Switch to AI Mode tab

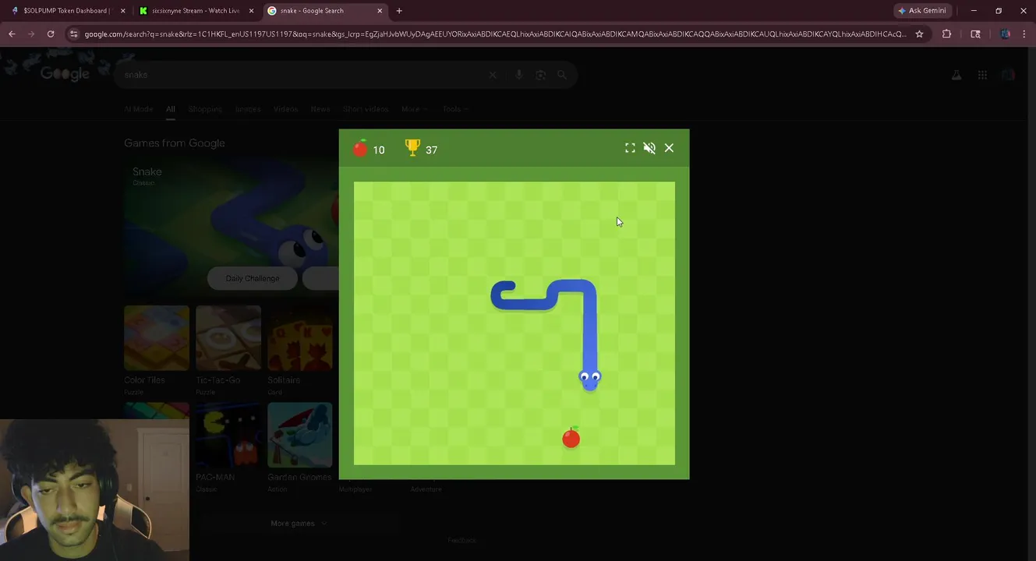point(138,109)
